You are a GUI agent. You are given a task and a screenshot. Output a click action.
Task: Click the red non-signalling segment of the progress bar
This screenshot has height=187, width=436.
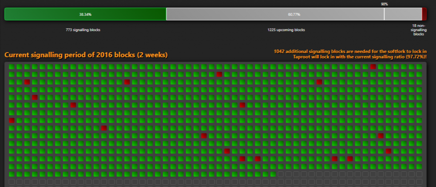424,14
